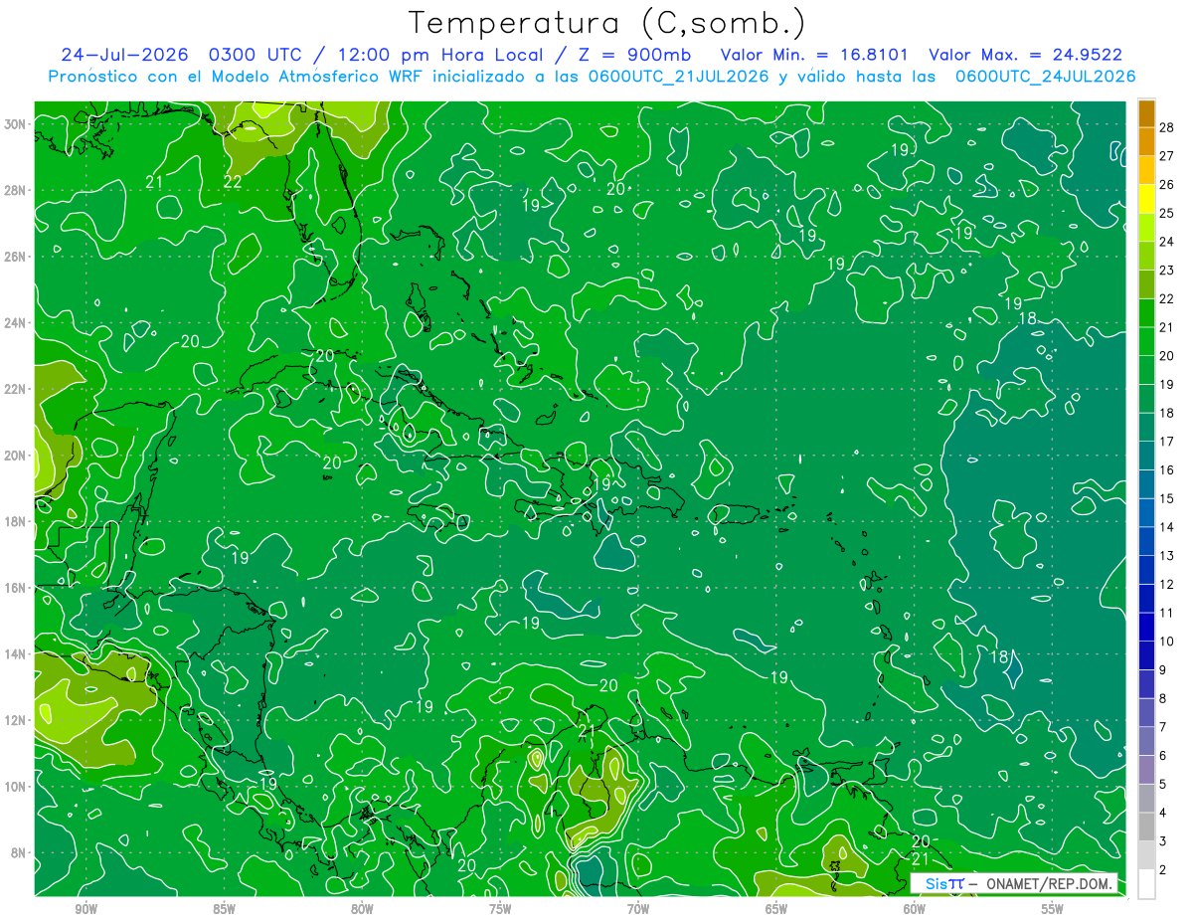Click the "0300 UTC" time text
This screenshot has width=1193, height=922.
tap(257, 55)
